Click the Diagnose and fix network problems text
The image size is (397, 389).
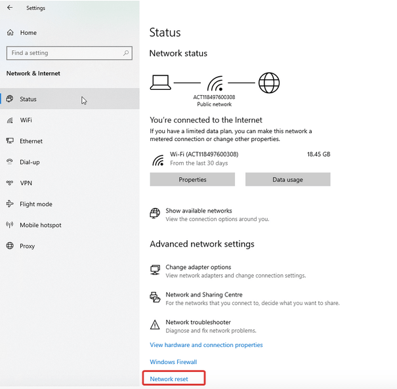coord(211,331)
